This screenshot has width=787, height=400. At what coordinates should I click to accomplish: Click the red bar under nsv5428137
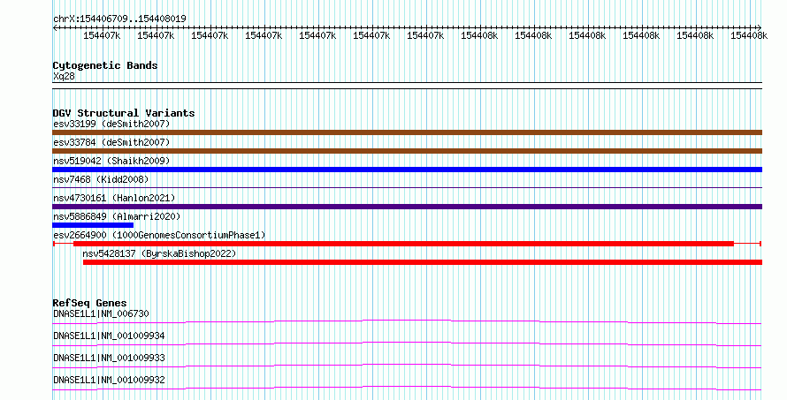click(x=423, y=262)
